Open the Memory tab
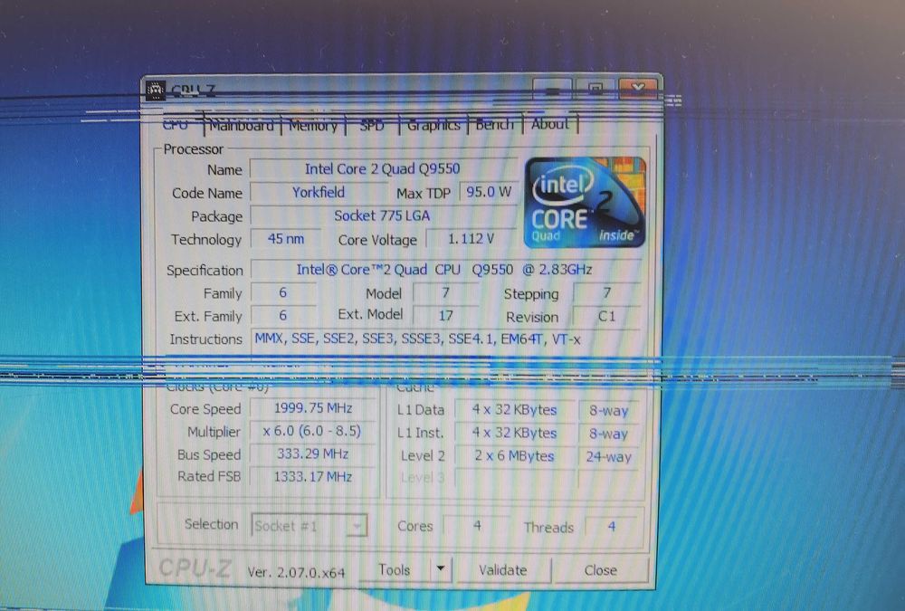Image resolution: width=905 pixels, height=611 pixels. (313, 125)
